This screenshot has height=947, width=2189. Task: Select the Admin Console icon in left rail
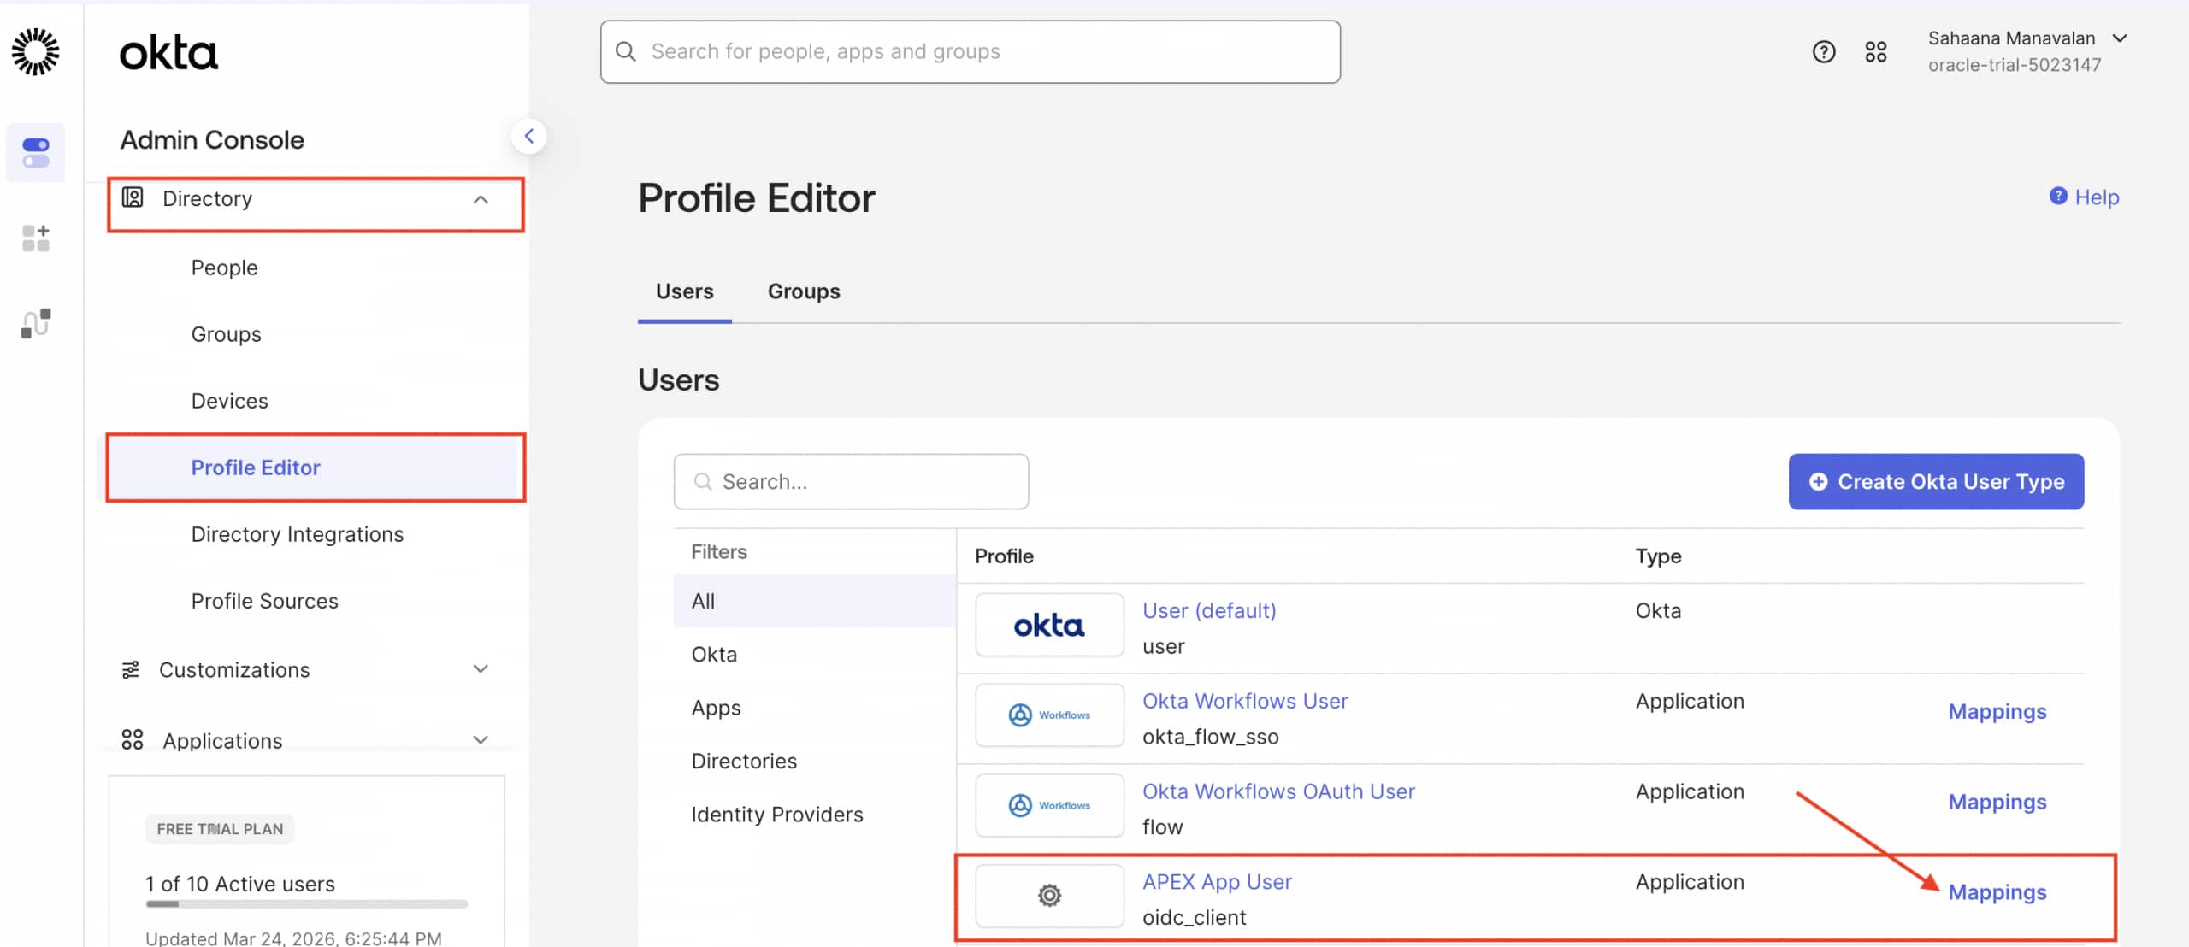click(36, 152)
